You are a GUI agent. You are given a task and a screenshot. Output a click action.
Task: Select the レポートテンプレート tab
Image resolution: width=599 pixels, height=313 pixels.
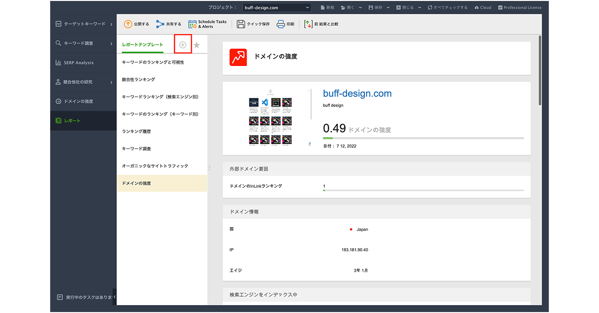(x=142, y=45)
